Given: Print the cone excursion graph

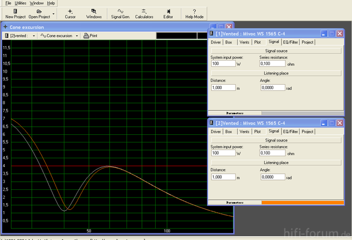Looking at the screenshot, I should [90, 36].
